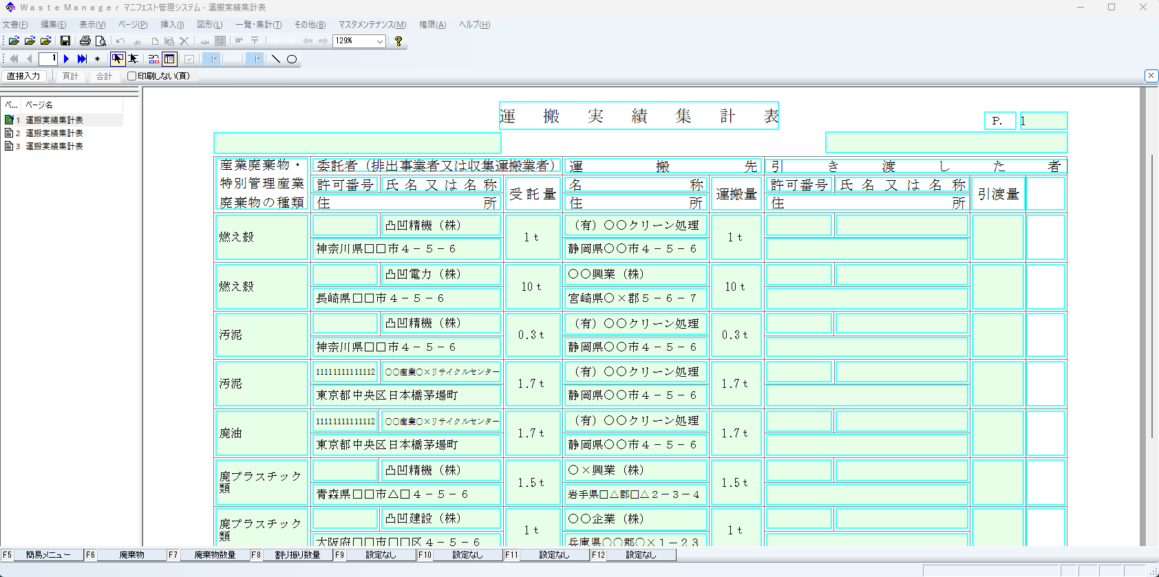
Task: Select the line drawing tool
Action: coord(276,59)
